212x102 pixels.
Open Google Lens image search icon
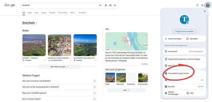click(110, 5)
